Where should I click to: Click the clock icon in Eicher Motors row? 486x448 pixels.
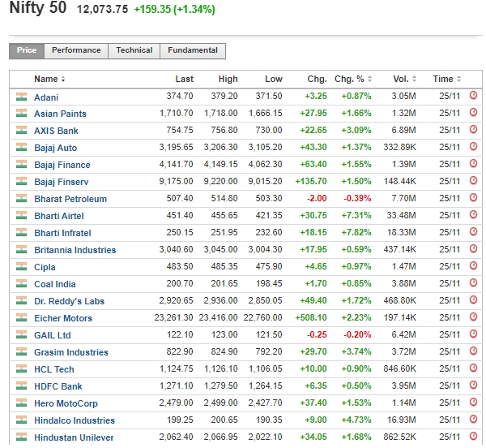point(474,318)
